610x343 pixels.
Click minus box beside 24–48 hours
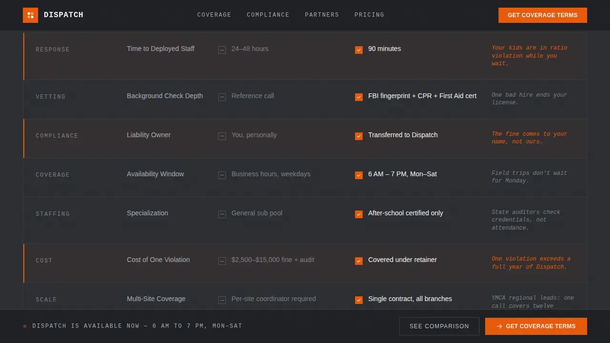click(222, 50)
